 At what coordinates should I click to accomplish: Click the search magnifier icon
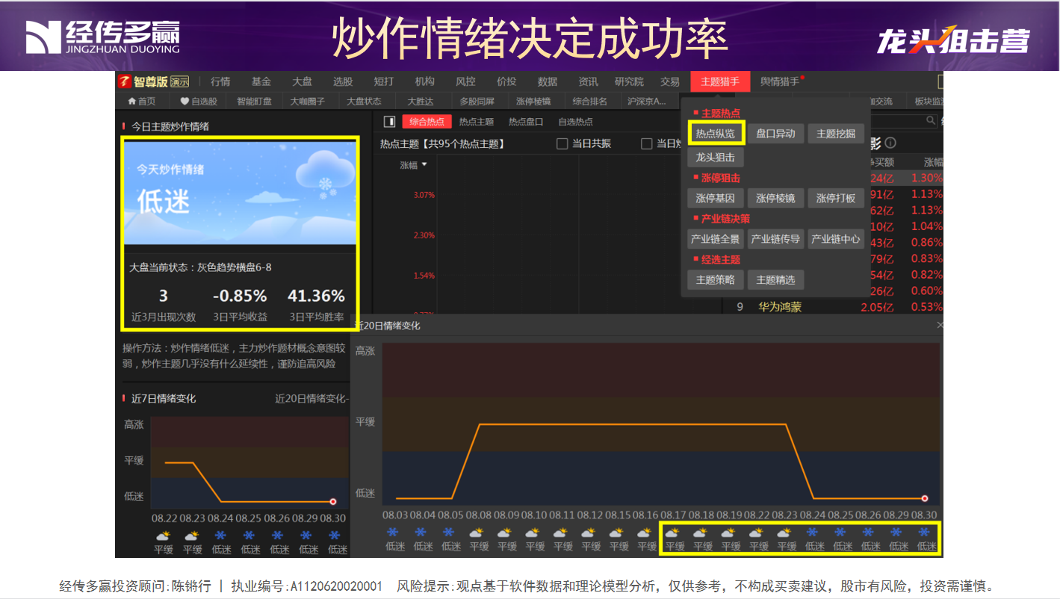tap(931, 120)
